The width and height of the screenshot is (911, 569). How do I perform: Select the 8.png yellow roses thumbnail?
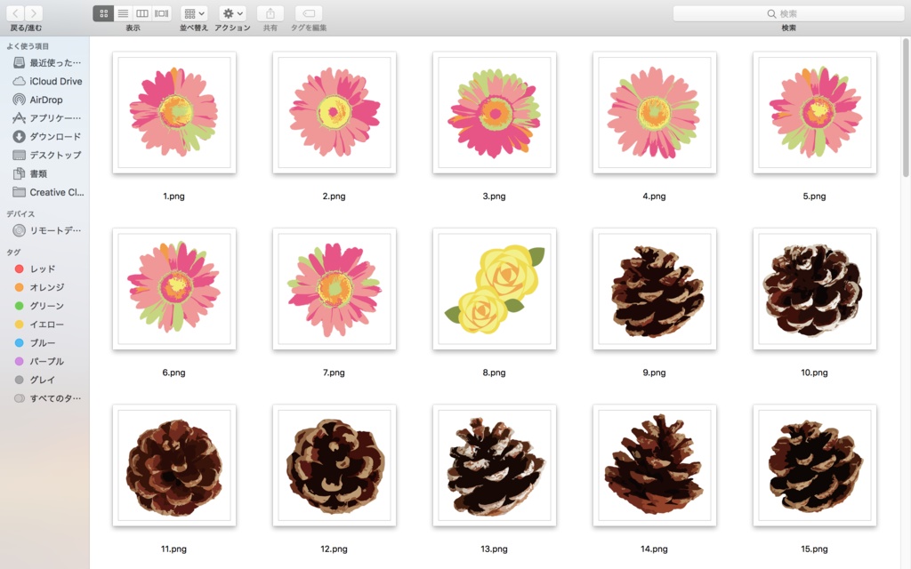(x=495, y=289)
